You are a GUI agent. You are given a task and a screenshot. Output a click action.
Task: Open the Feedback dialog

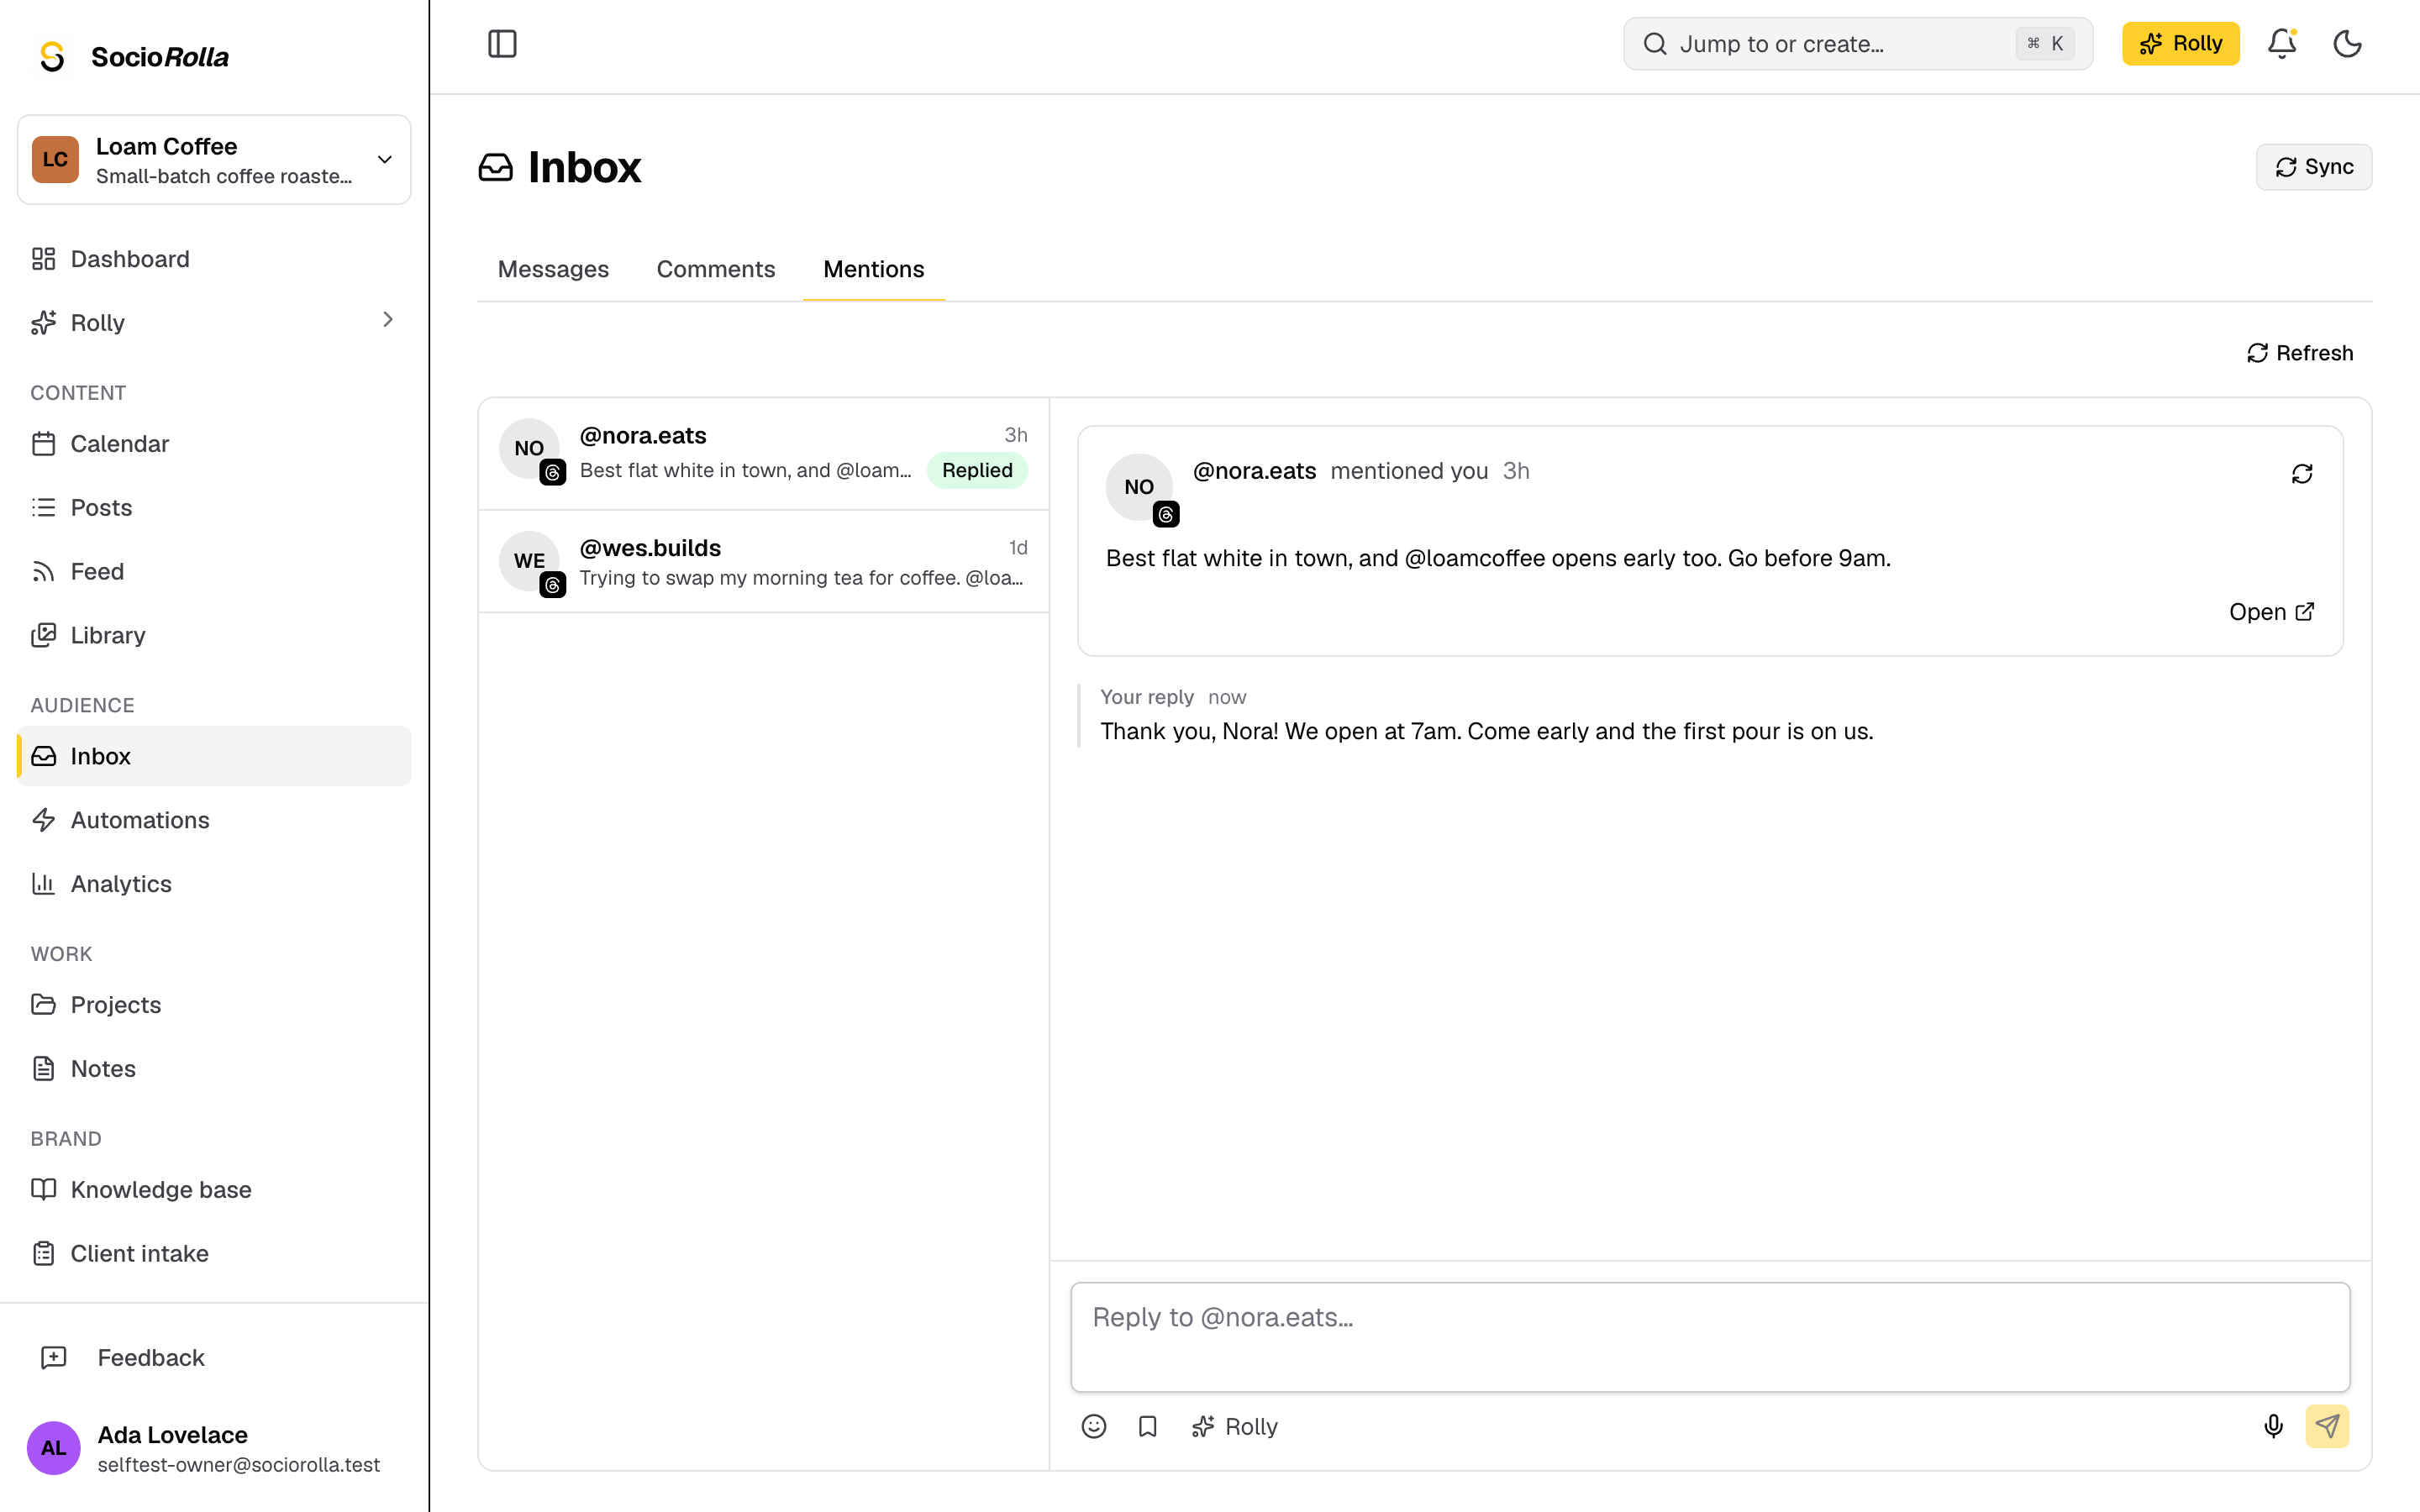pyautogui.click(x=214, y=1357)
